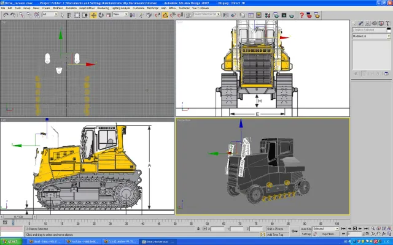Expand the Create Selection Set dropdown

(x=219, y=14)
